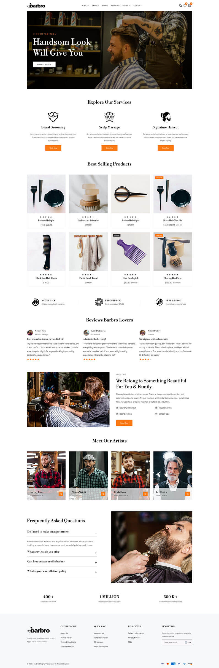Go to the Blogs menu item
219x668 pixels.
click(x=105, y=6)
